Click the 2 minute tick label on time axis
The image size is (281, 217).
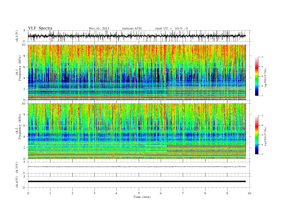click(x=72, y=193)
